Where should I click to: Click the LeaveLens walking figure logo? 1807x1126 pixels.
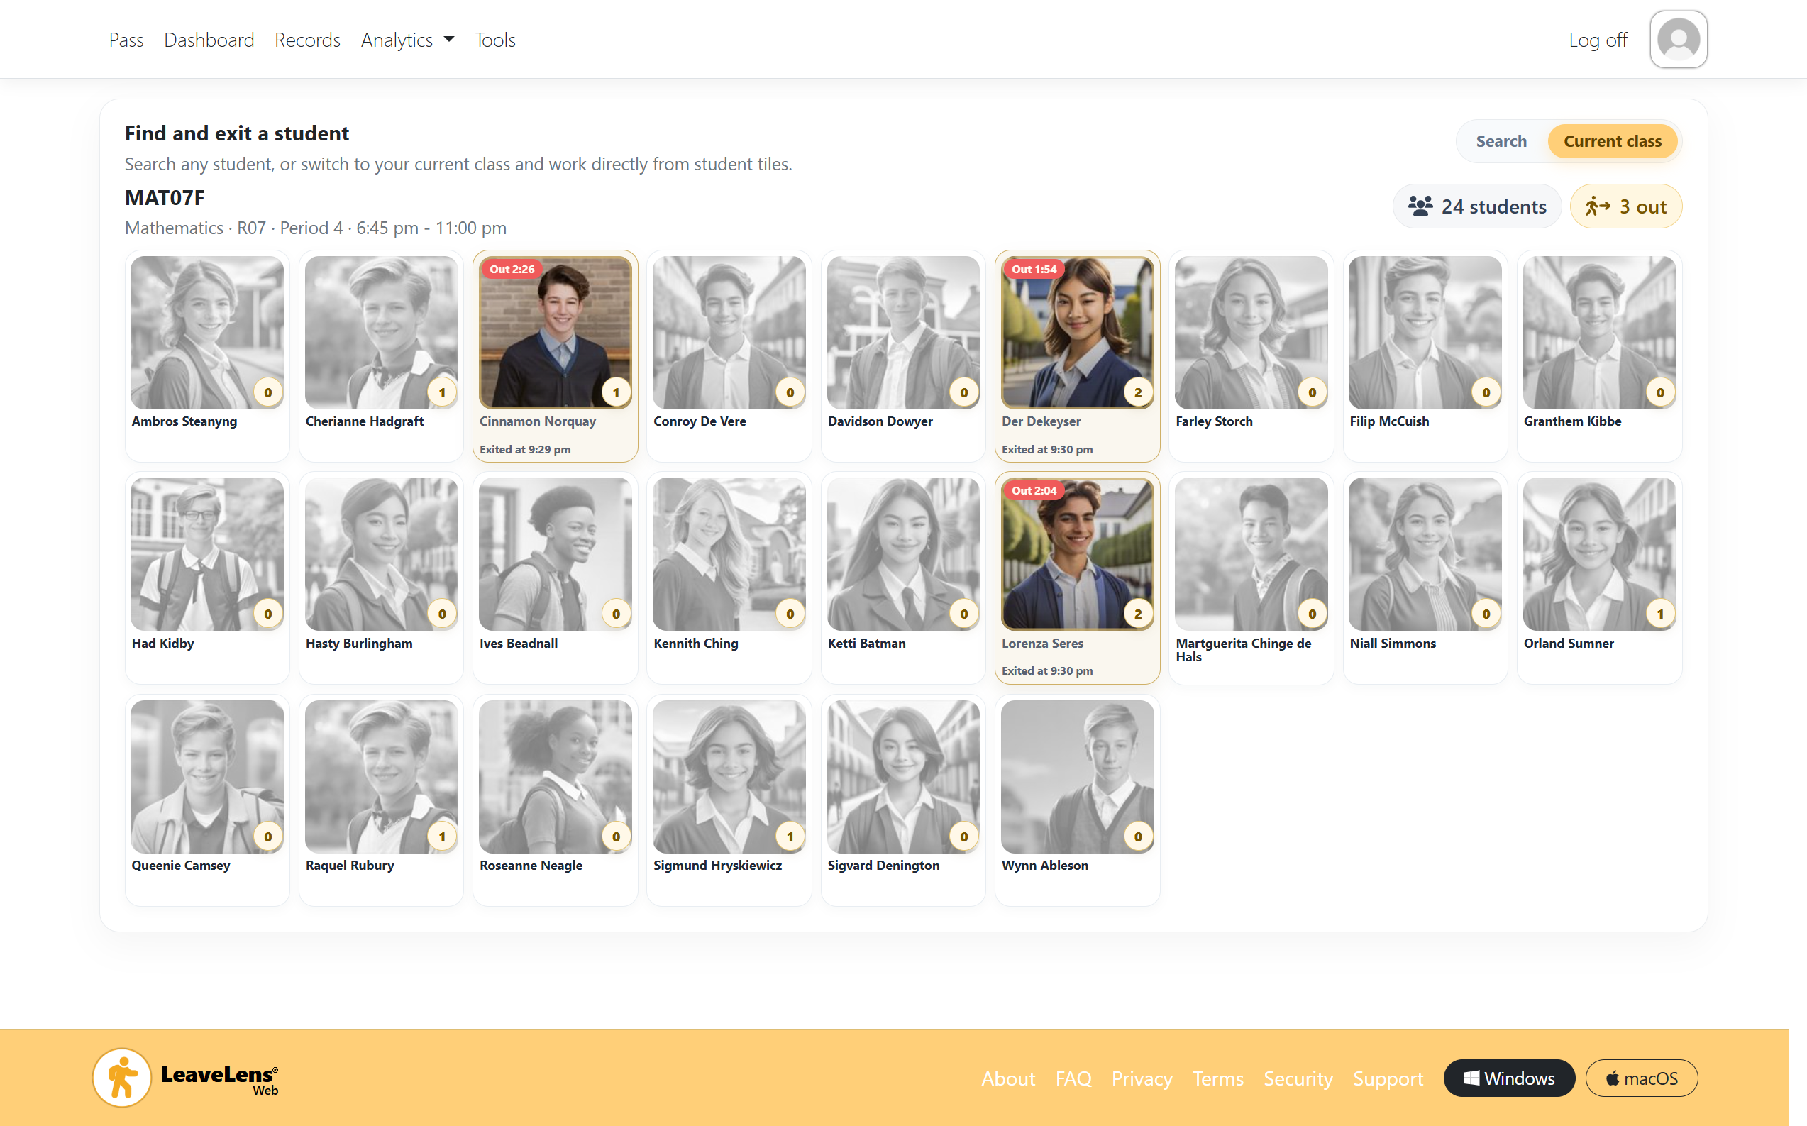[122, 1078]
